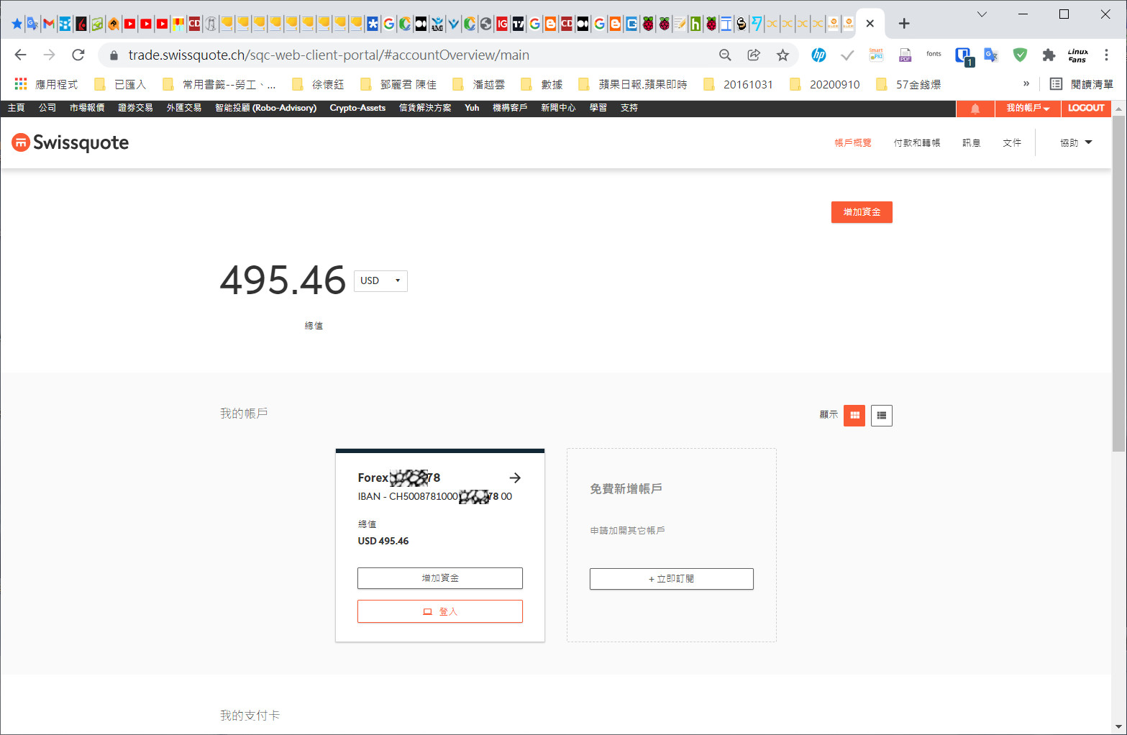Viewport: 1127px width, 735px height.
Task: Open the 文件 documents section
Action: coord(1012,142)
